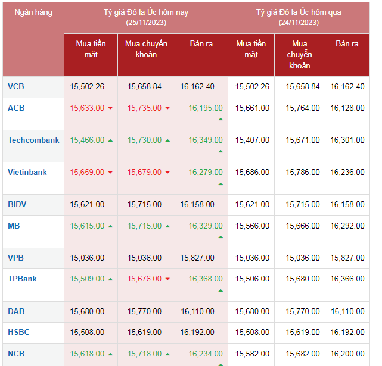
Task: Click the 'Ngân hàng' column header
Action: point(33,12)
